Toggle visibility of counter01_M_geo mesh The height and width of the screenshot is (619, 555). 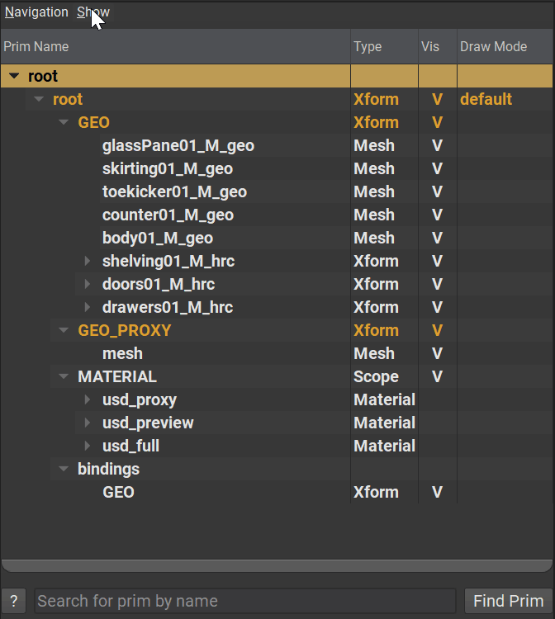438,215
